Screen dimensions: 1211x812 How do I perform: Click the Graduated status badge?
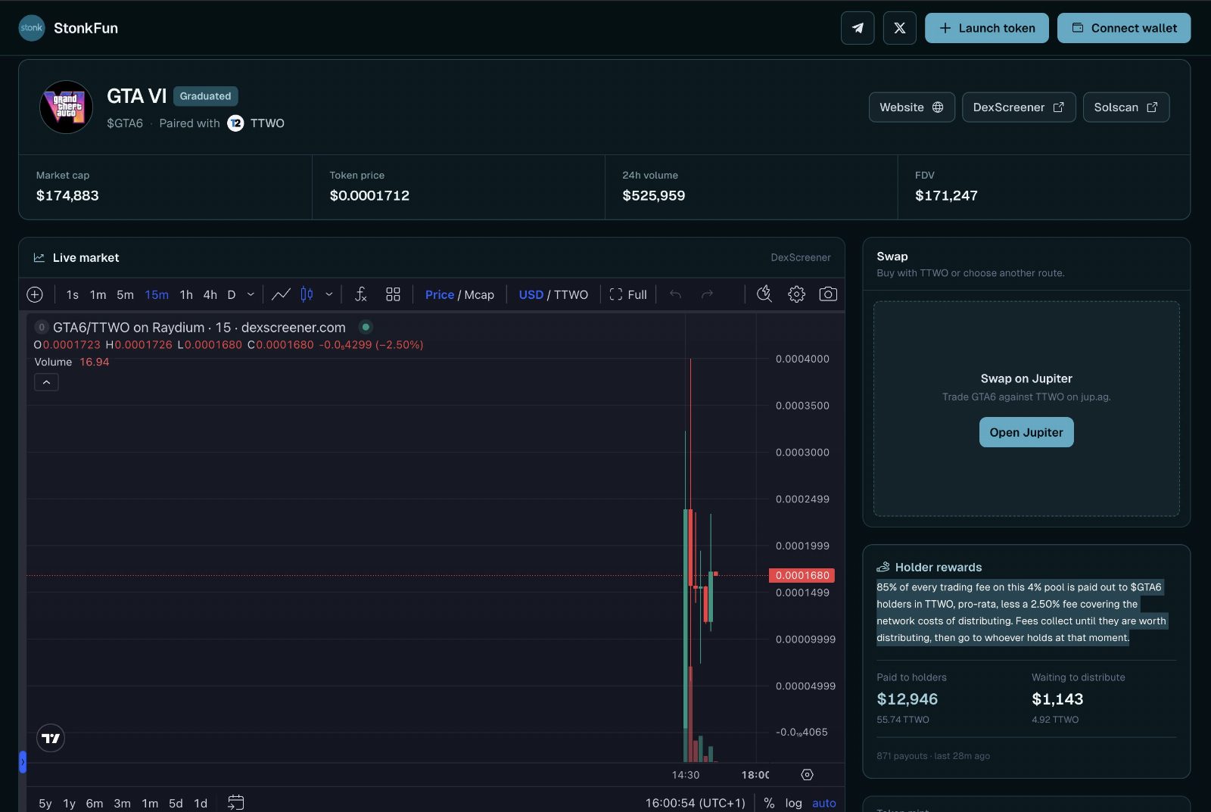(206, 96)
